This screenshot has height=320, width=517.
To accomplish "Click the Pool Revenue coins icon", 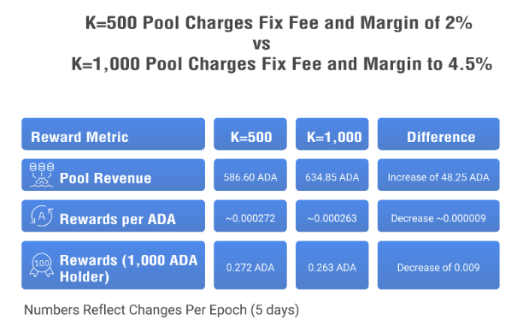I will [x=42, y=175].
